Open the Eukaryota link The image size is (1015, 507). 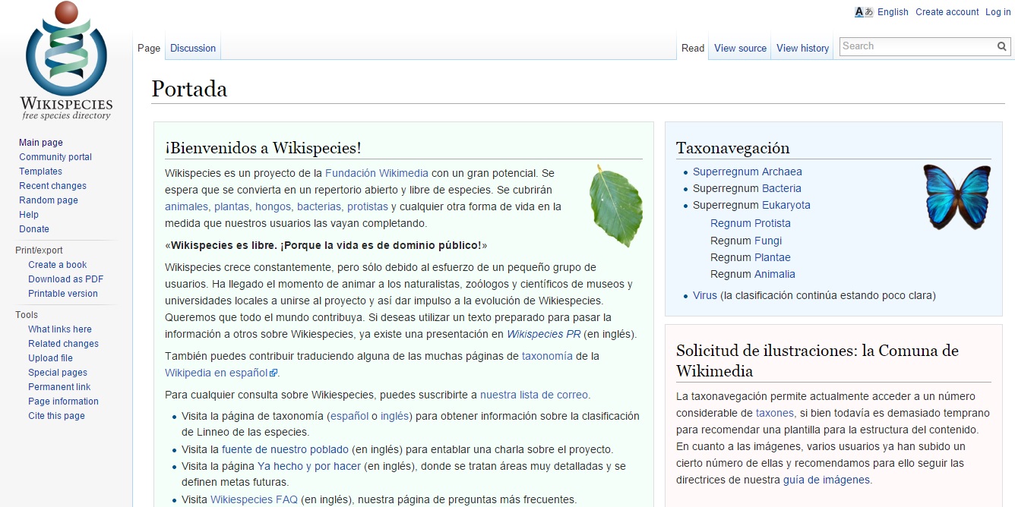pyautogui.click(x=786, y=205)
